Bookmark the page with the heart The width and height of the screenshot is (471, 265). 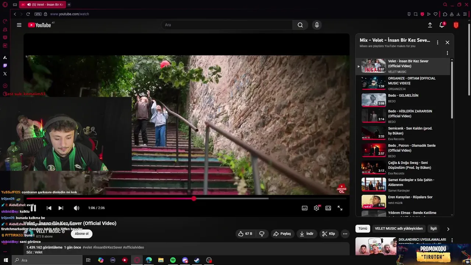click(x=435, y=14)
